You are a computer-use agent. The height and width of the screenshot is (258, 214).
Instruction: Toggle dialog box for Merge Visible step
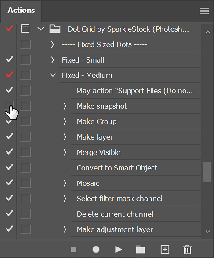point(25,152)
